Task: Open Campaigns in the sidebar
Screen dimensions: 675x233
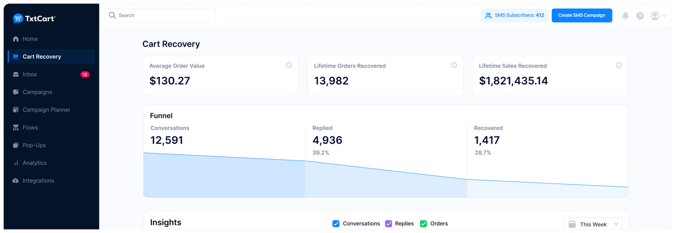Action: [37, 92]
